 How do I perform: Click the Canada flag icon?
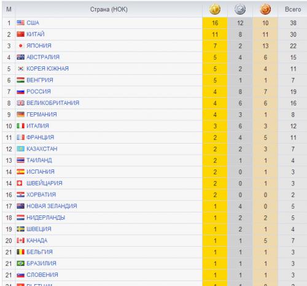[x=20, y=241]
